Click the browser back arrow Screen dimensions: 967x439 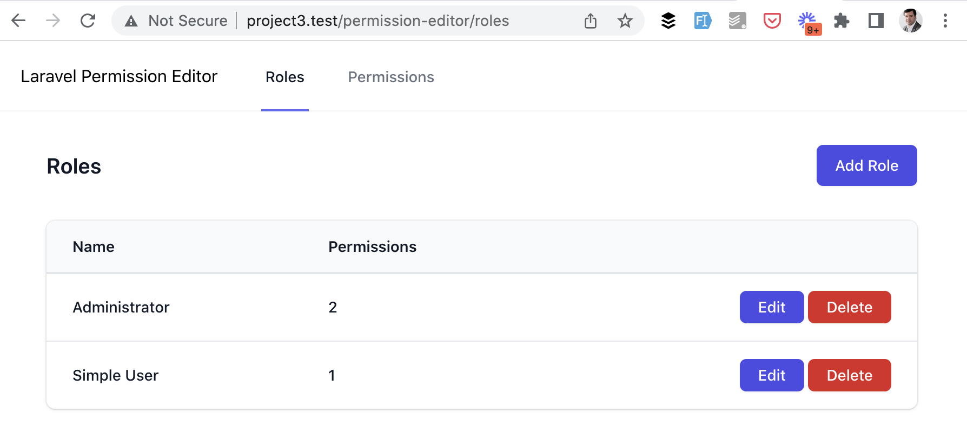coord(18,21)
